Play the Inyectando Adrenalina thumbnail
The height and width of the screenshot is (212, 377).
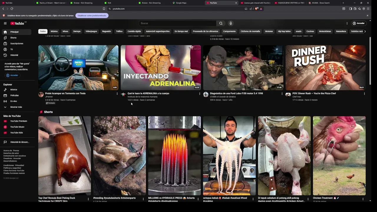161,67
